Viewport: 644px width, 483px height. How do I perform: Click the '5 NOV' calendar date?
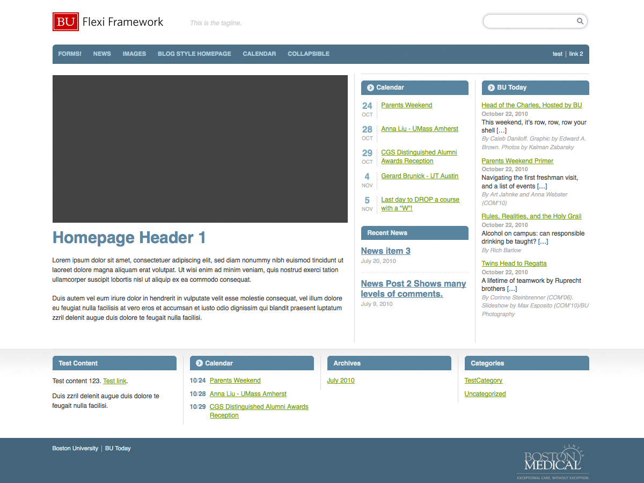click(x=367, y=203)
